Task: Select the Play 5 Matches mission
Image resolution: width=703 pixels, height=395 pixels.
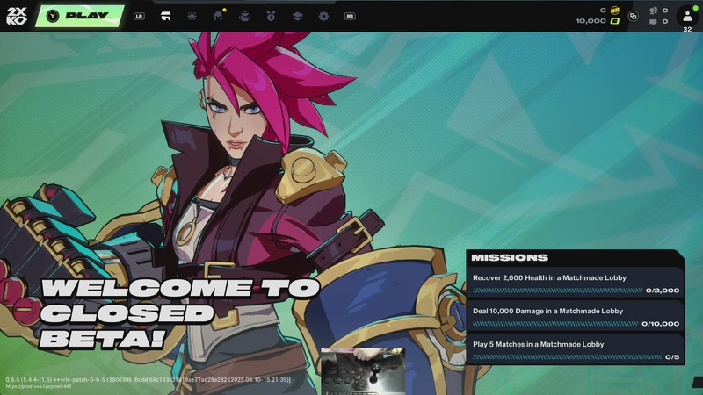Action: click(x=575, y=349)
